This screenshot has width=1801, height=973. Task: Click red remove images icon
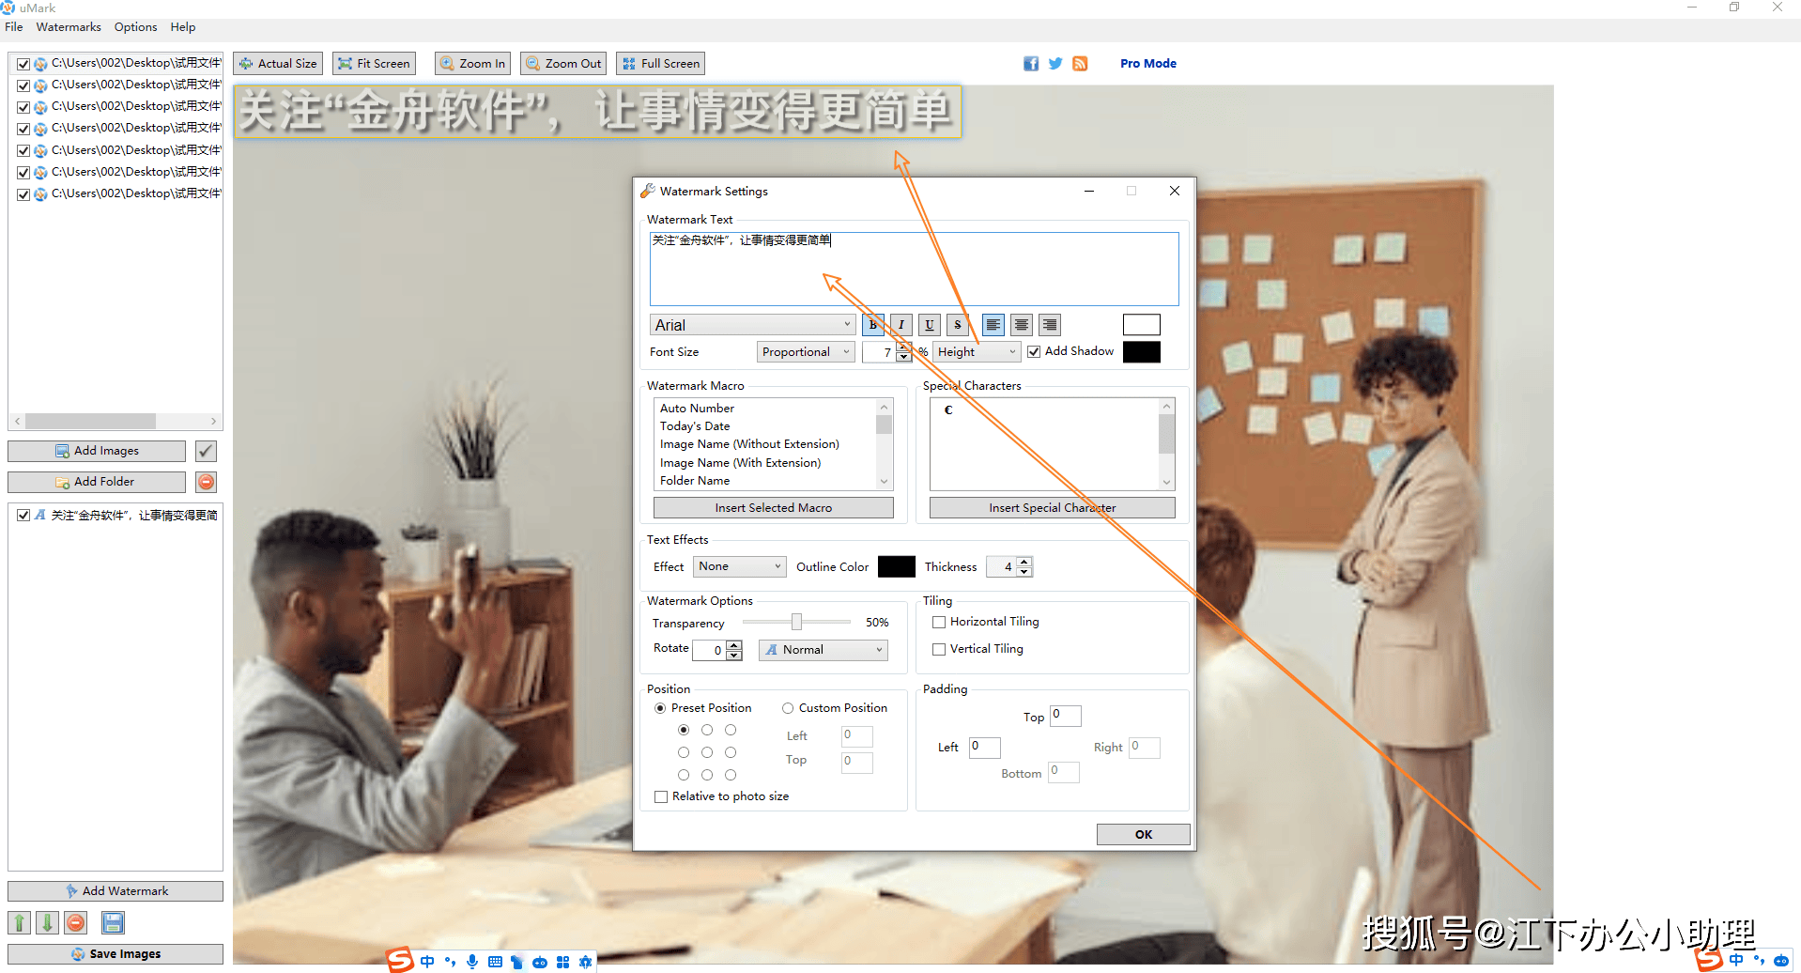point(206,482)
